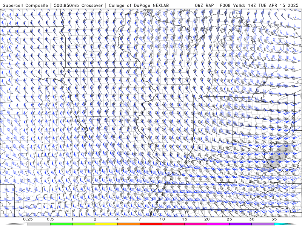The image size is (302, 226).
Task: Click the 'F008 Valid: 14Z TUE APR 15 2025' text
Action: point(260,5)
